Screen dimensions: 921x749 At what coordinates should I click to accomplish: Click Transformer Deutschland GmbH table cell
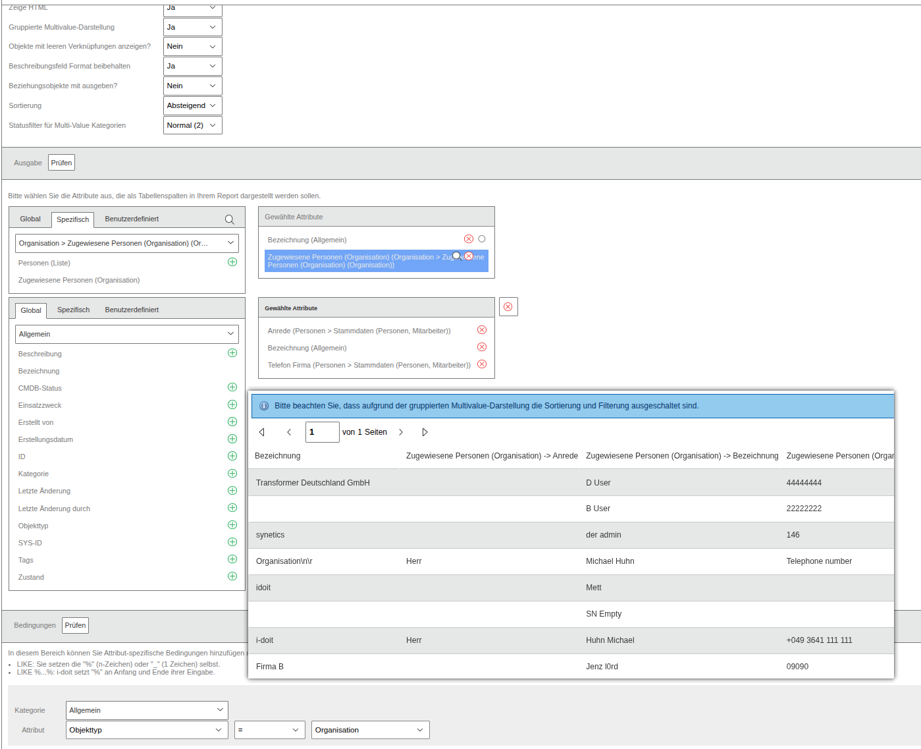tap(313, 483)
